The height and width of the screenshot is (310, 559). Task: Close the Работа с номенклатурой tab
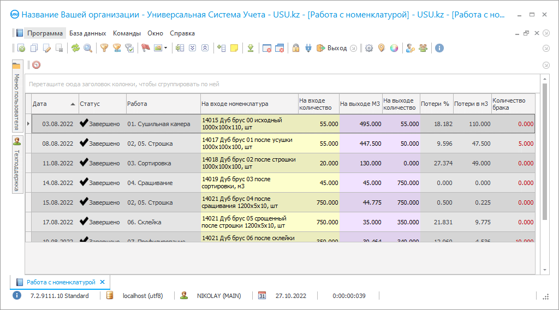(x=103, y=282)
